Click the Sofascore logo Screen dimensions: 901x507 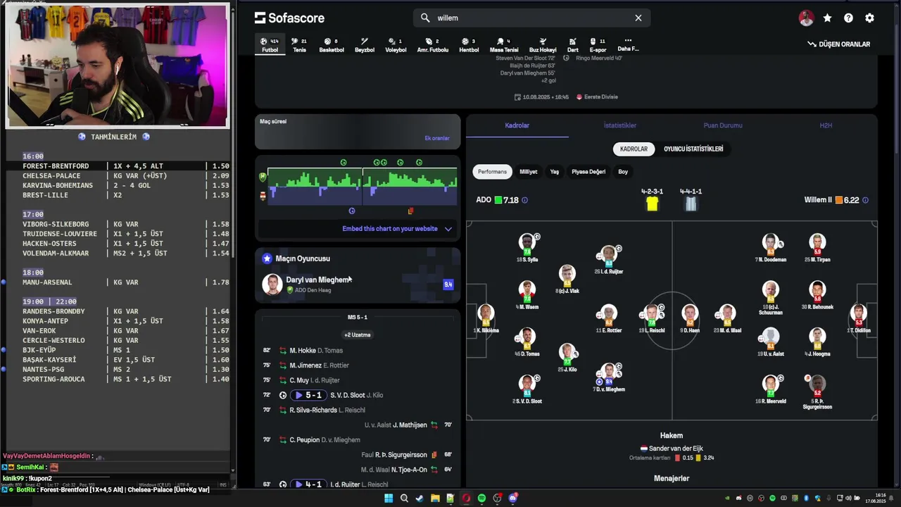[289, 18]
